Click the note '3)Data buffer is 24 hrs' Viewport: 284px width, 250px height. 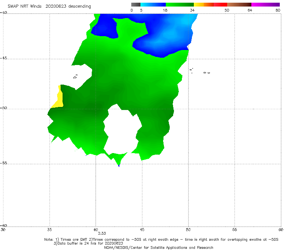click(x=88, y=243)
